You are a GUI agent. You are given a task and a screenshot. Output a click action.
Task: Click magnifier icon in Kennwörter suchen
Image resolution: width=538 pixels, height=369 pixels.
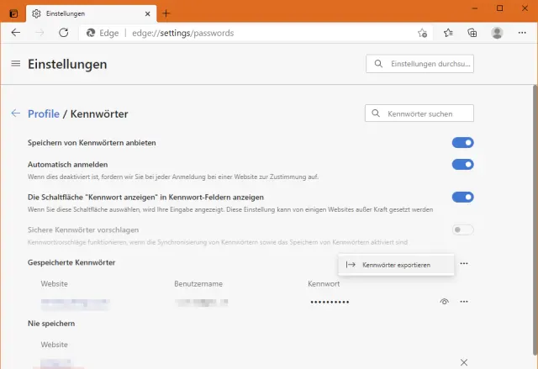pos(376,113)
